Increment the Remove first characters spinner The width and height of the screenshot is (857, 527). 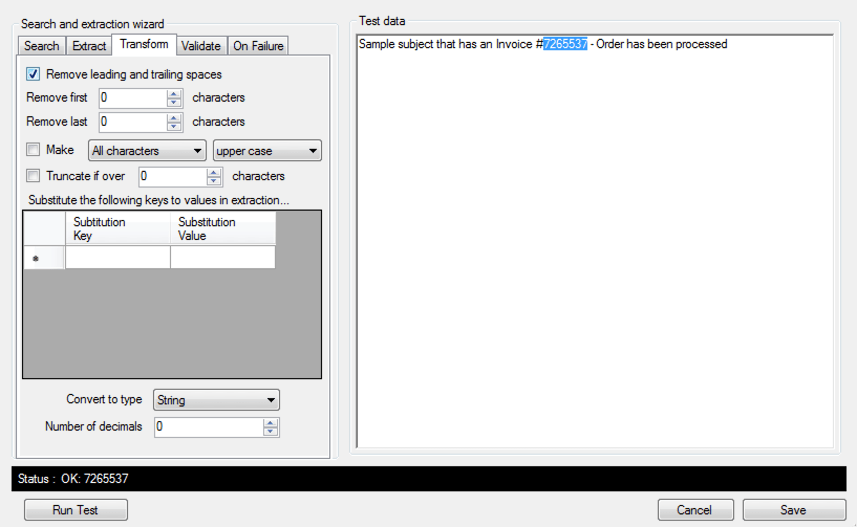173,94
